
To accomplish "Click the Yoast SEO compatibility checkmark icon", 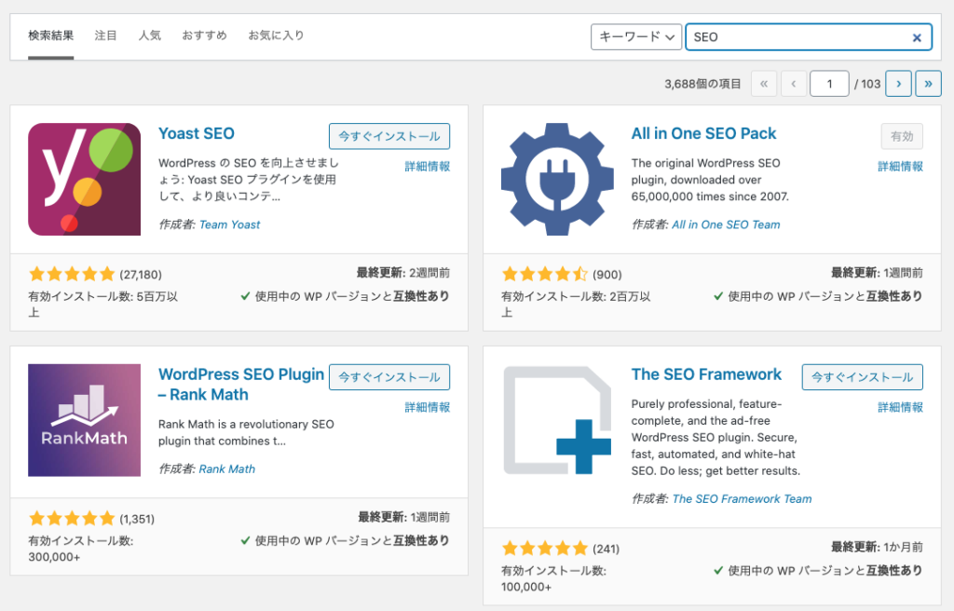I will point(245,296).
